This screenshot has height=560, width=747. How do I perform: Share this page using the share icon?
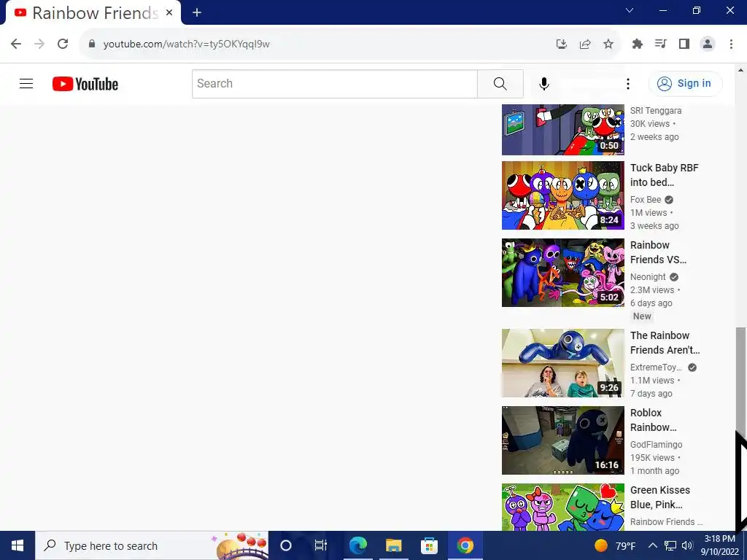click(585, 44)
